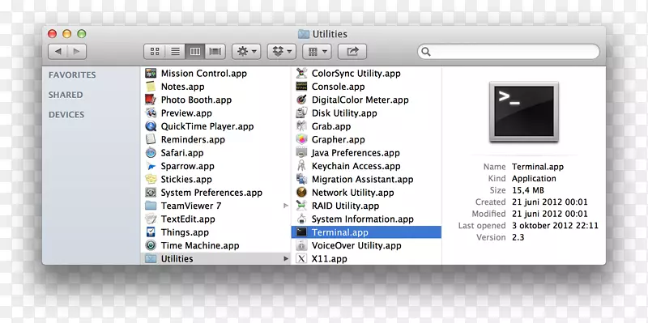This screenshot has width=648, height=323.
Task: Select the Reminders.app icon
Action: (151, 139)
